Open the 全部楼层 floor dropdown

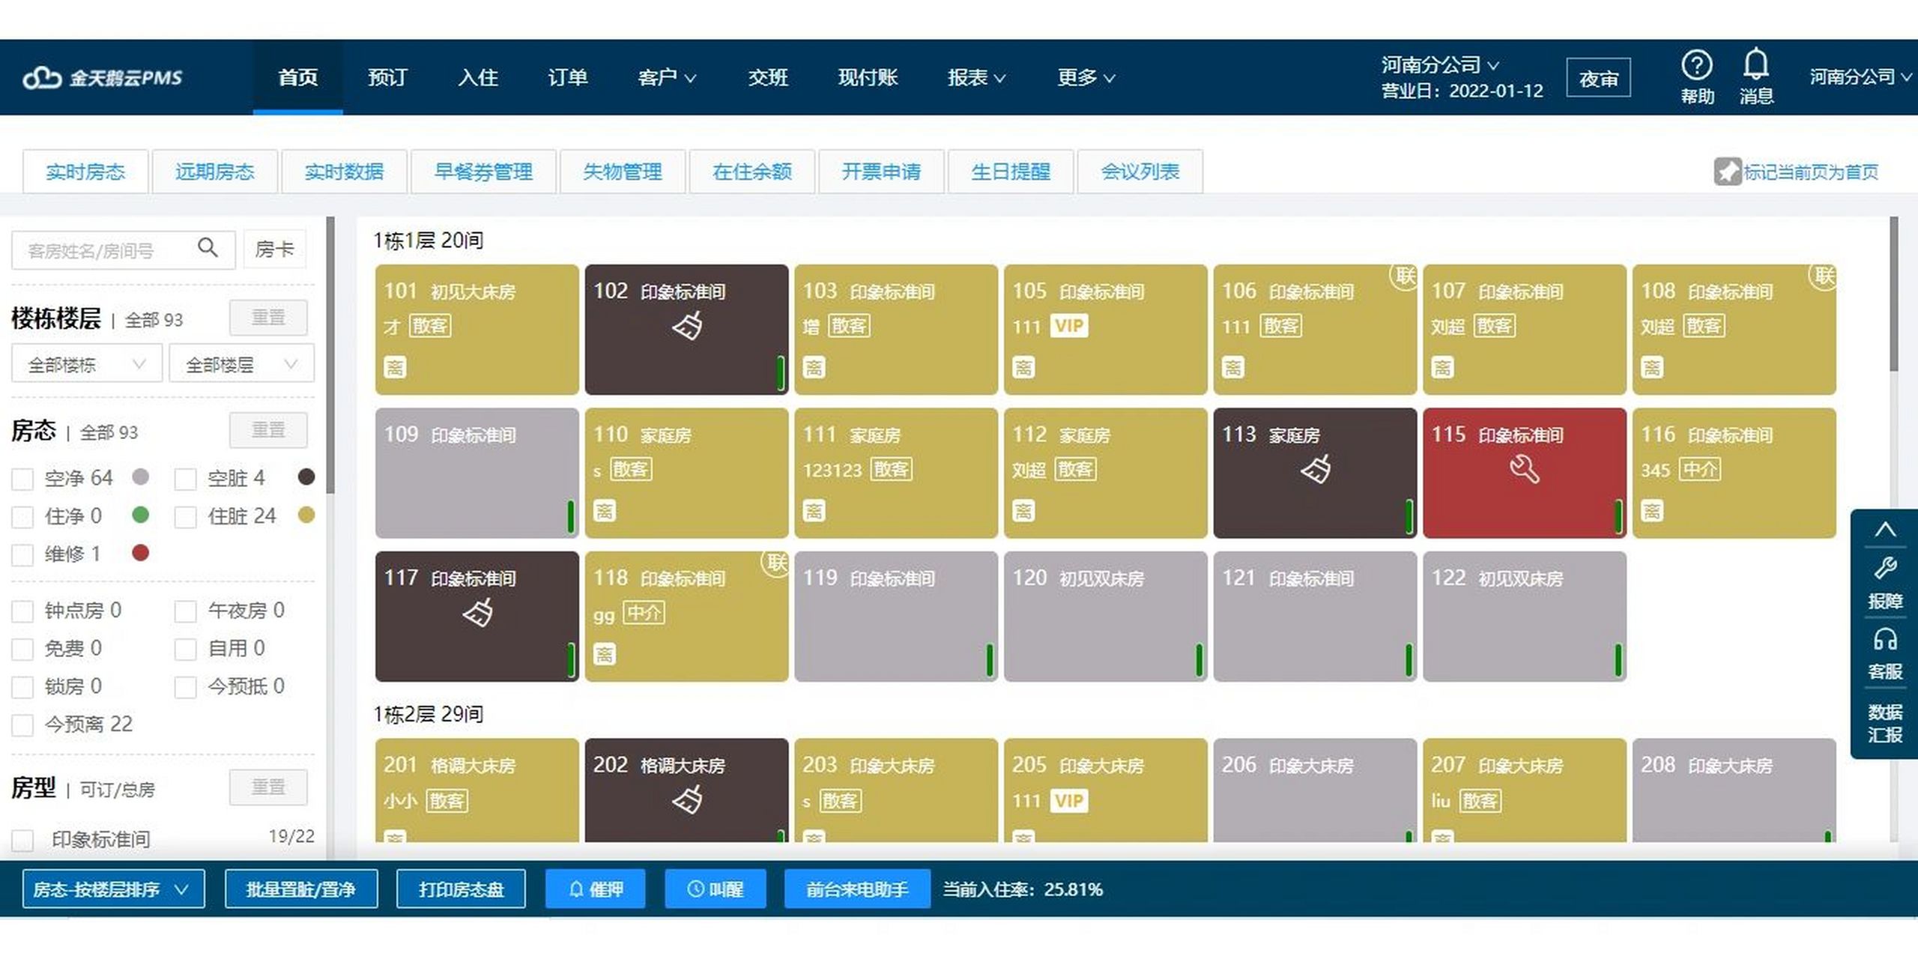[x=240, y=364]
